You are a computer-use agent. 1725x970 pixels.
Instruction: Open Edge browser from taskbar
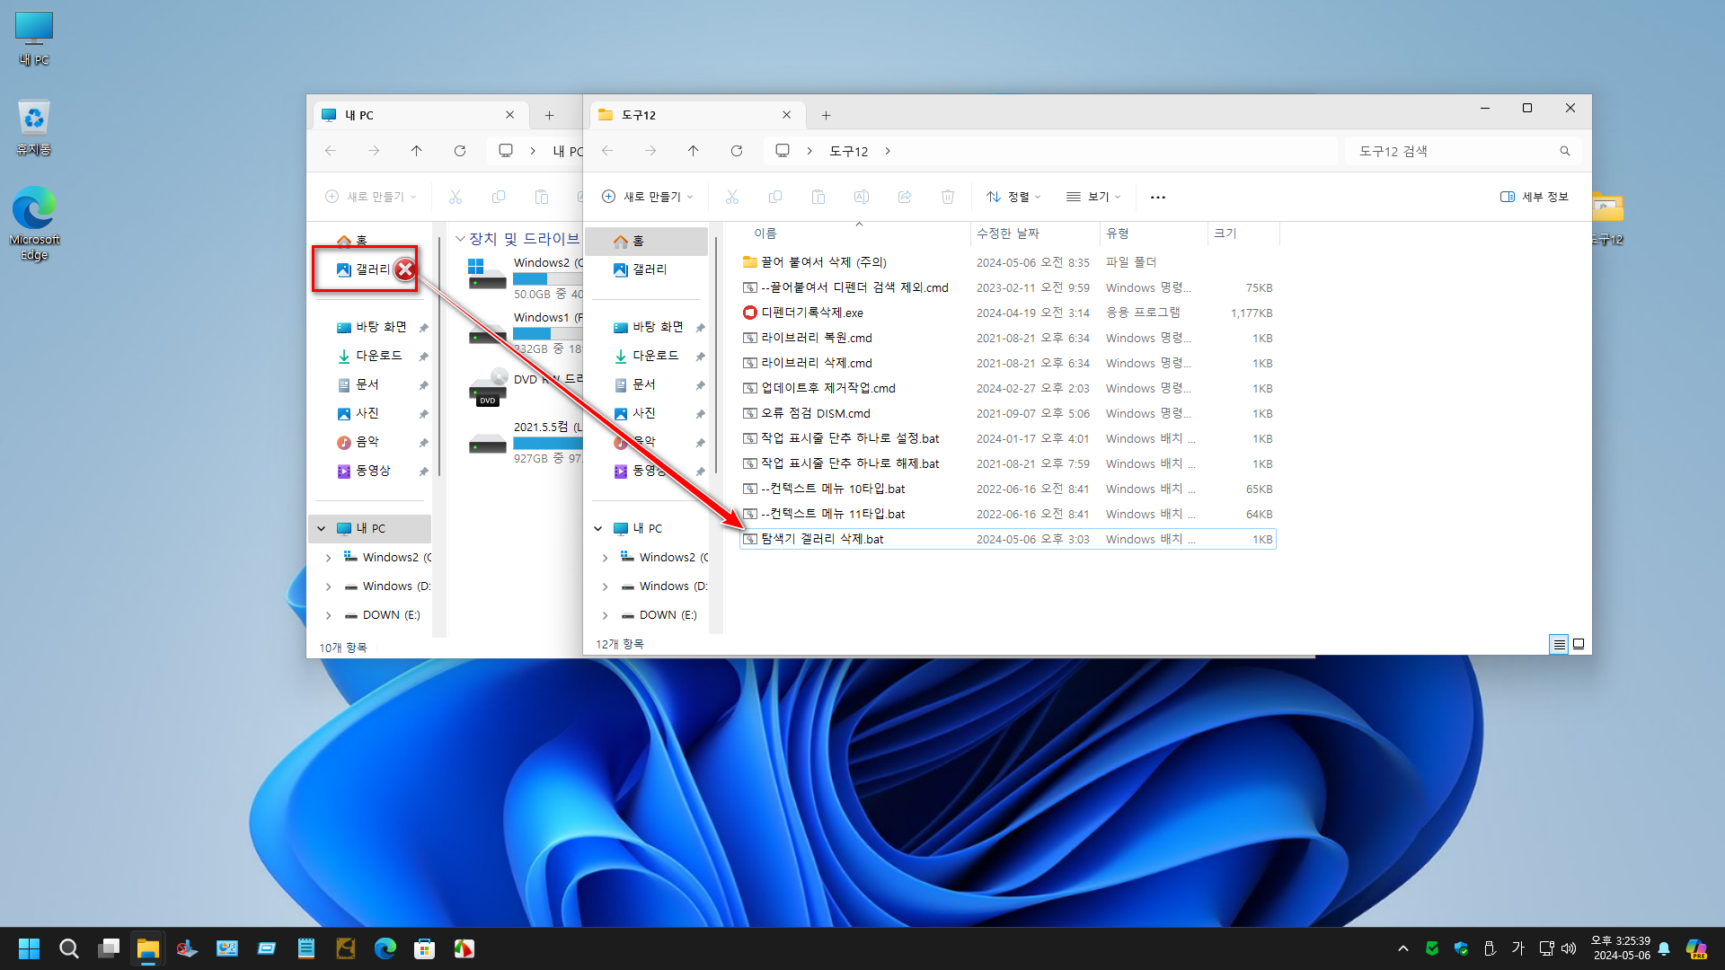pos(385,948)
